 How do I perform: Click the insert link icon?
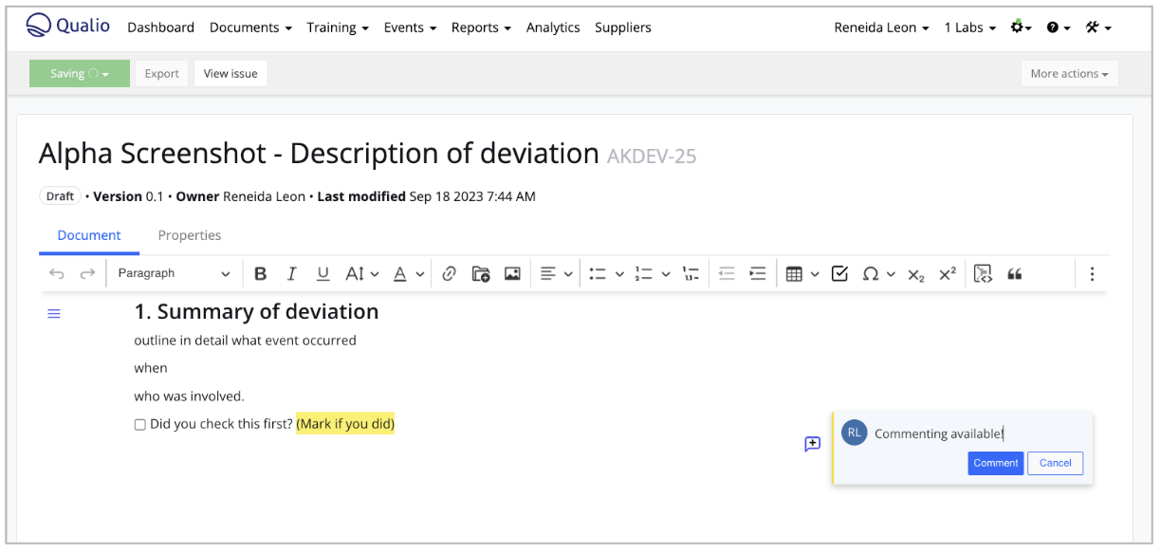click(x=450, y=274)
